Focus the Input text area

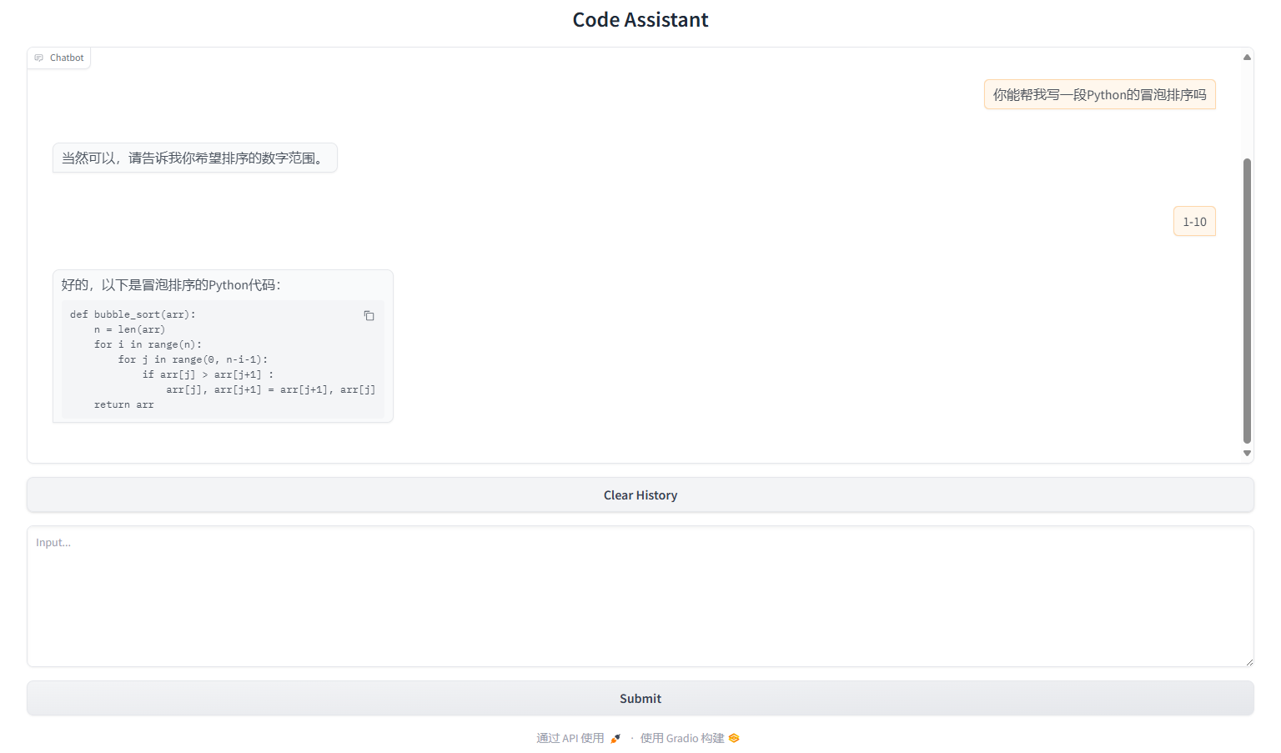(640, 596)
